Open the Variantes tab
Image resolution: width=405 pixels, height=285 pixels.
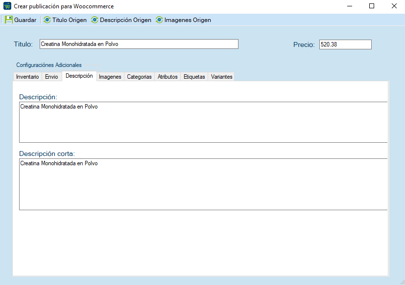click(222, 77)
